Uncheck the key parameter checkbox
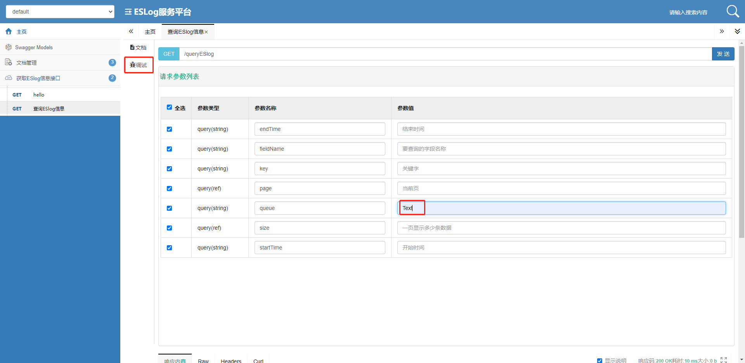The image size is (745, 363). click(170, 169)
